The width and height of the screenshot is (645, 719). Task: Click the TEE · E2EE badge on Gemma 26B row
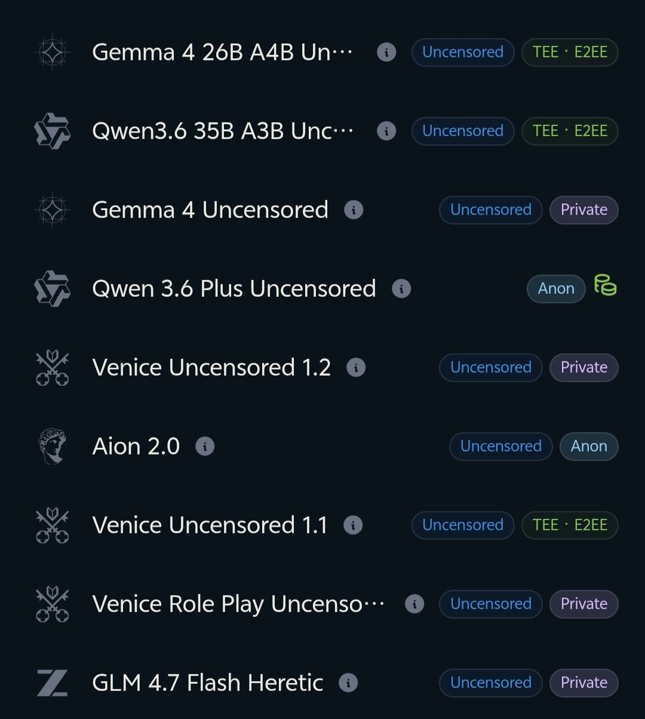(x=570, y=53)
